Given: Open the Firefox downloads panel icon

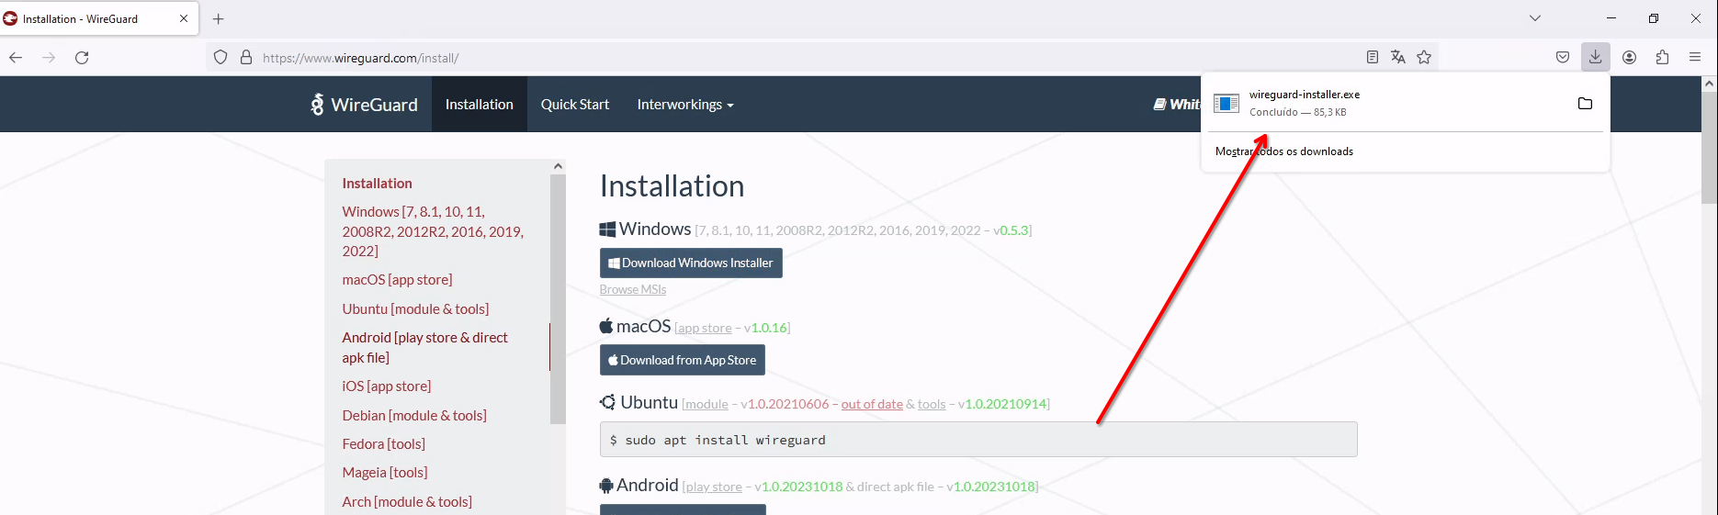Looking at the screenshot, I should pyautogui.click(x=1596, y=57).
